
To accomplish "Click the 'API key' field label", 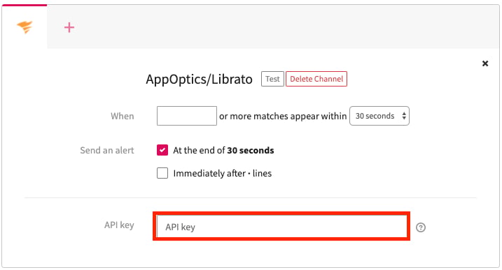I will tap(119, 225).
